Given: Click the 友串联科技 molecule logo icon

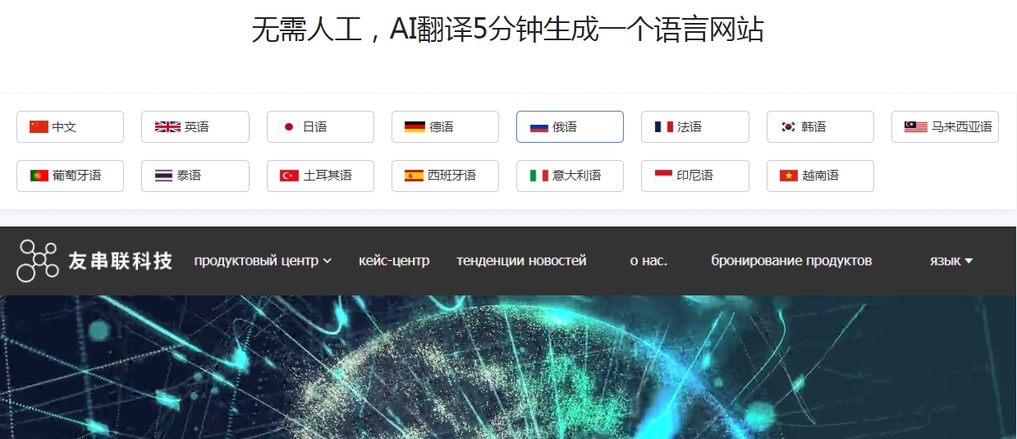Looking at the screenshot, I should click(x=38, y=261).
